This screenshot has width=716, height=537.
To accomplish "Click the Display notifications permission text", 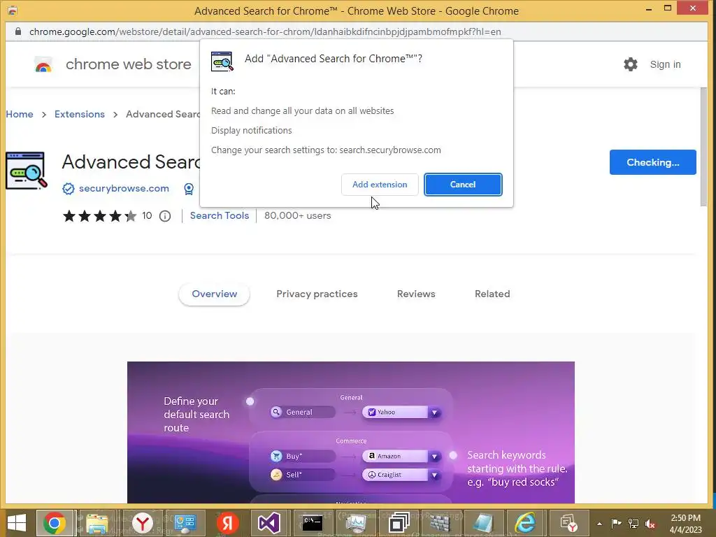I will pyautogui.click(x=251, y=131).
